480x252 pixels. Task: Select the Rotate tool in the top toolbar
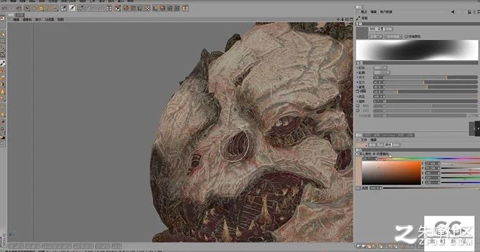(48, 8)
